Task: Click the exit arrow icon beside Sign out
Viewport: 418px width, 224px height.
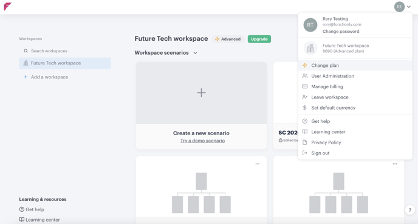Action: click(x=305, y=153)
